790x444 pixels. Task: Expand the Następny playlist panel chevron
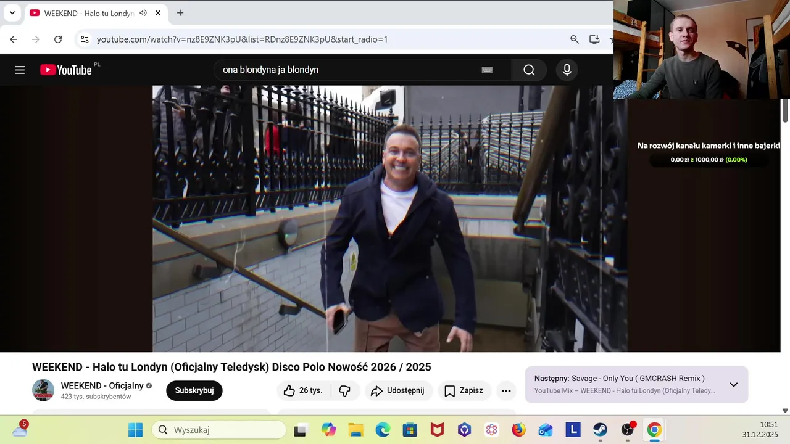click(733, 385)
